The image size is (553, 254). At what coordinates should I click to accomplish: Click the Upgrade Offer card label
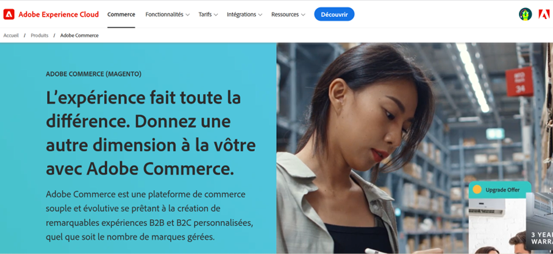click(x=502, y=190)
